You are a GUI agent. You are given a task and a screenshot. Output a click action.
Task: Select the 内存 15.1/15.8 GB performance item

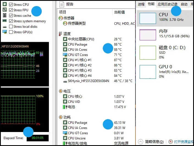click(165, 35)
